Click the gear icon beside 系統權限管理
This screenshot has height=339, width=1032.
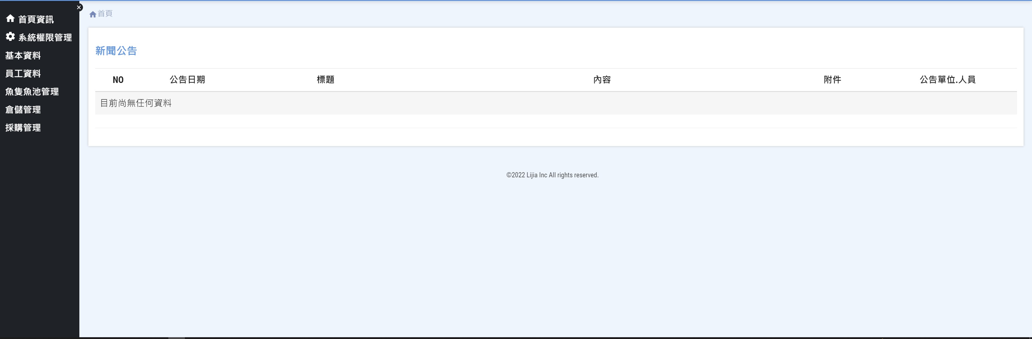[x=10, y=36]
